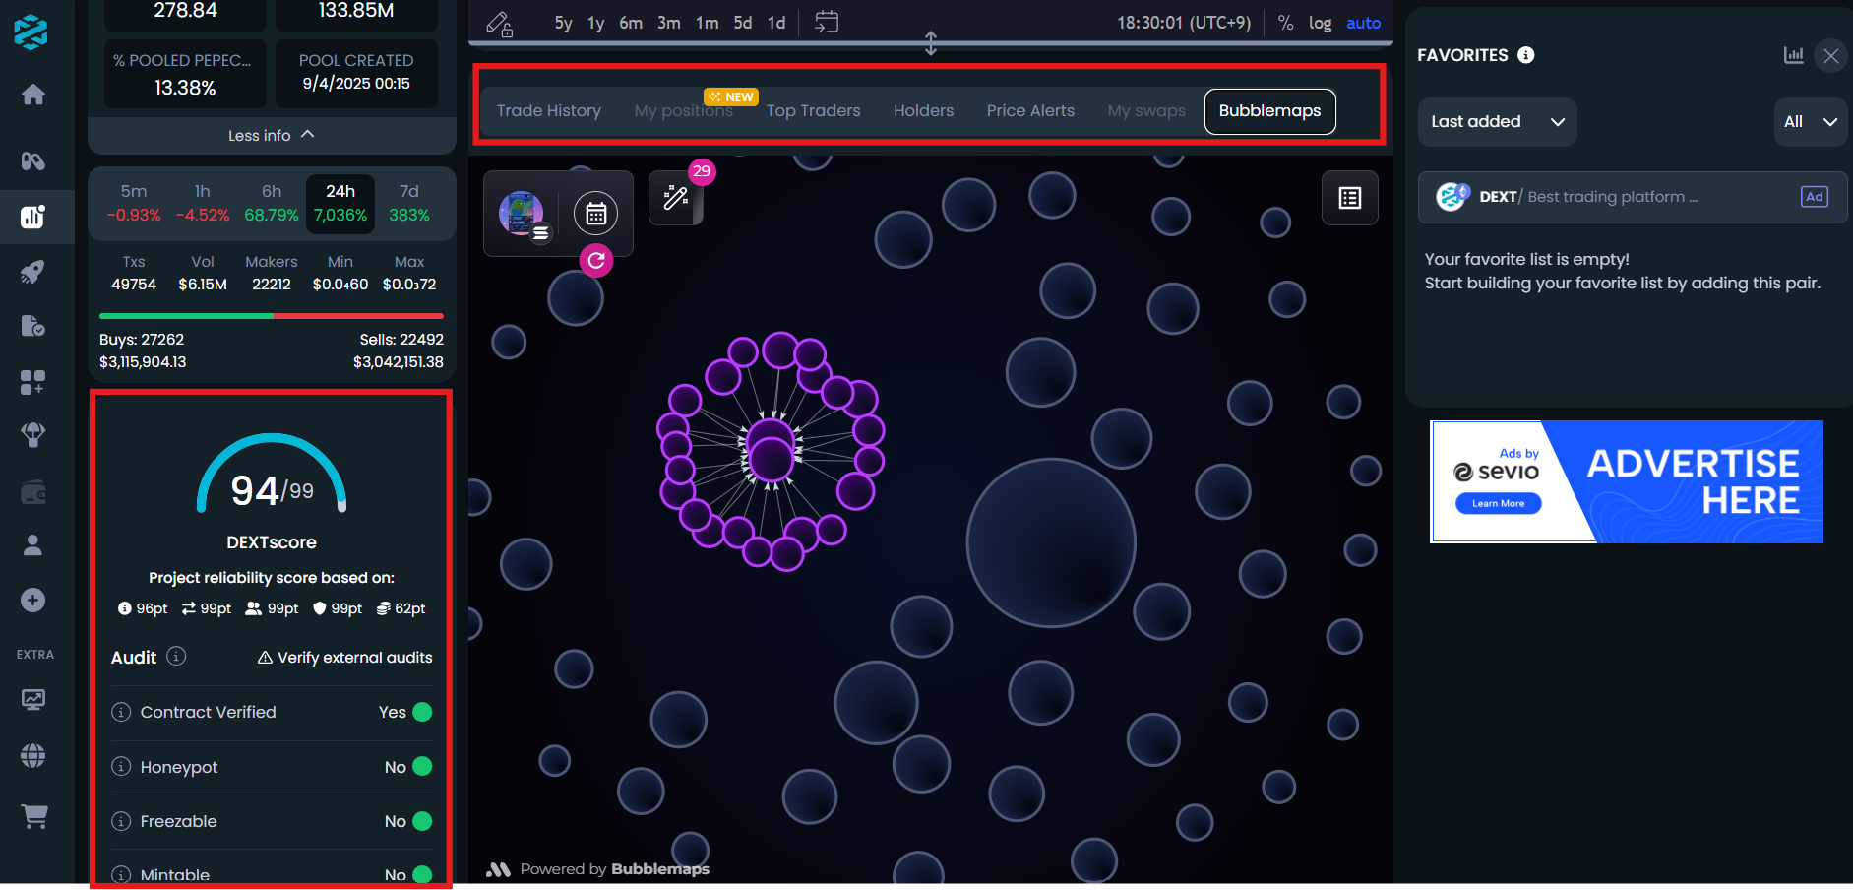Switch to the Holders tab

pyautogui.click(x=923, y=111)
